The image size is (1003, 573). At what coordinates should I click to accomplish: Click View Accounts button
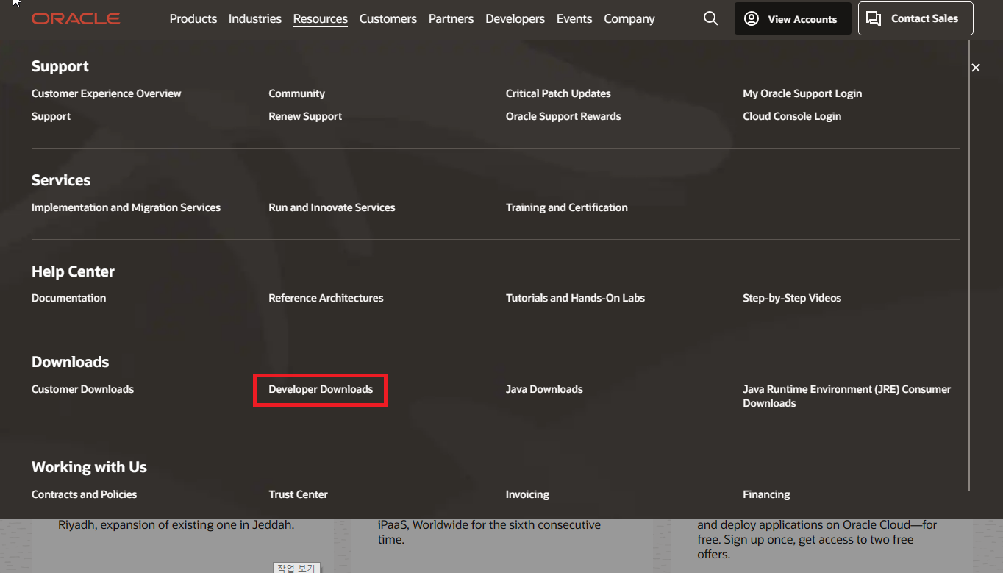click(x=793, y=18)
